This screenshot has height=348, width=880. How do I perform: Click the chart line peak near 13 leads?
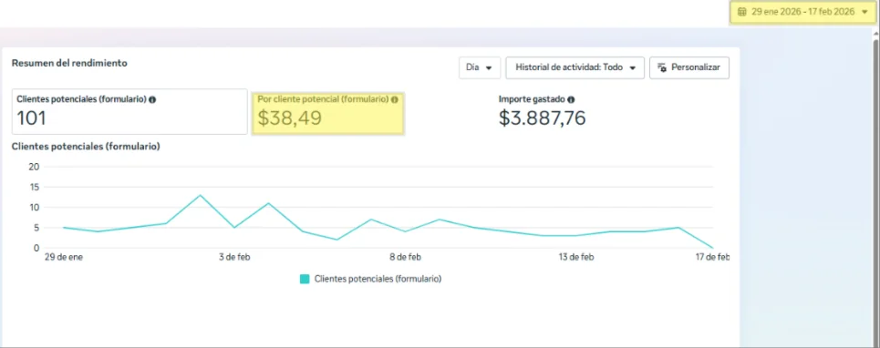tap(200, 195)
